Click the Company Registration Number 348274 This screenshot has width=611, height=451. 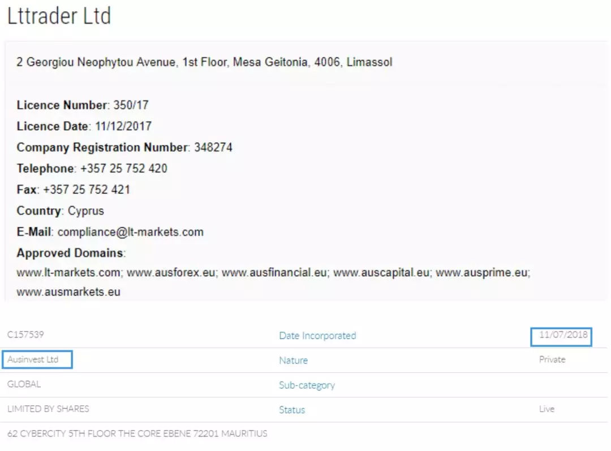[x=213, y=148]
